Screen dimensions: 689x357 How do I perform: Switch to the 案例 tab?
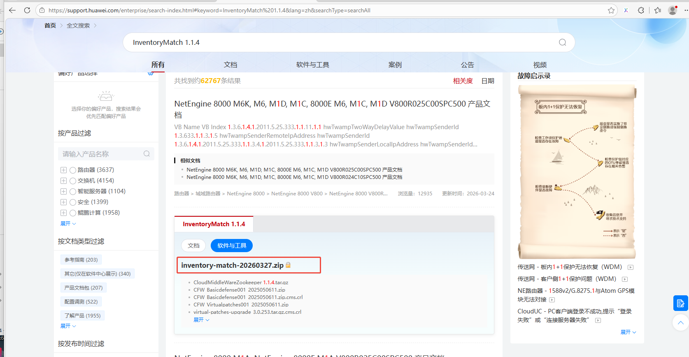[x=395, y=65]
